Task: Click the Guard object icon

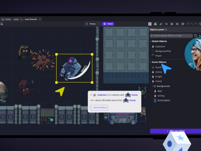Action: [x=153, y=67]
